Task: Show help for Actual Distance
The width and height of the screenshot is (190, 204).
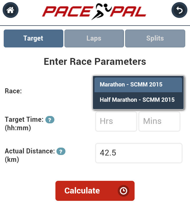Action: tap(61, 151)
